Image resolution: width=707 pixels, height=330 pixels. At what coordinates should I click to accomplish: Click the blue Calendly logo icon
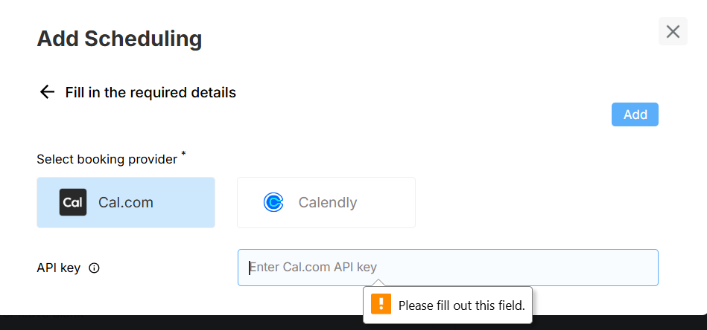(273, 202)
